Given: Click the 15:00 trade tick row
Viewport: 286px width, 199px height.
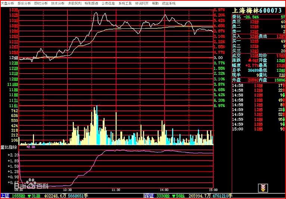Looking at the screenshot, I should [259, 129].
